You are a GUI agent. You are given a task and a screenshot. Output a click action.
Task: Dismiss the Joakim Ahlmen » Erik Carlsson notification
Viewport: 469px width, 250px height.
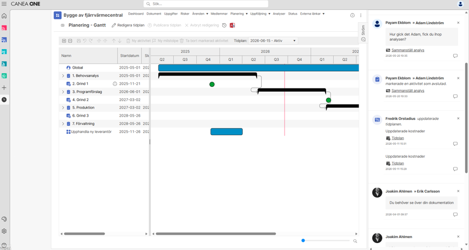(458, 191)
